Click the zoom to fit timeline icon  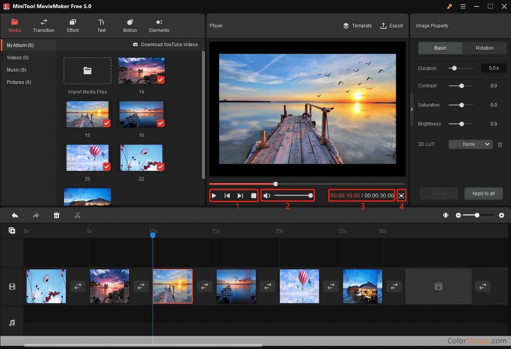[x=445, y=215]
